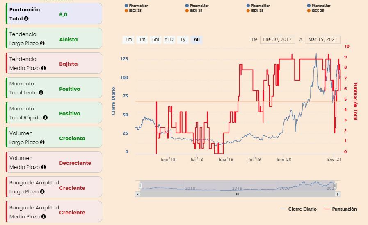Click the Puntuación Total axis title
The width and height of the screenshot is (368, 225).
pyautogui.click(x=356, y=101)
